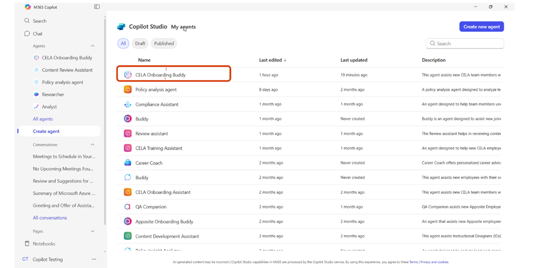Click Policy analysis agent sidebar icon
The image size is (543, 268).
coord(36,83)
